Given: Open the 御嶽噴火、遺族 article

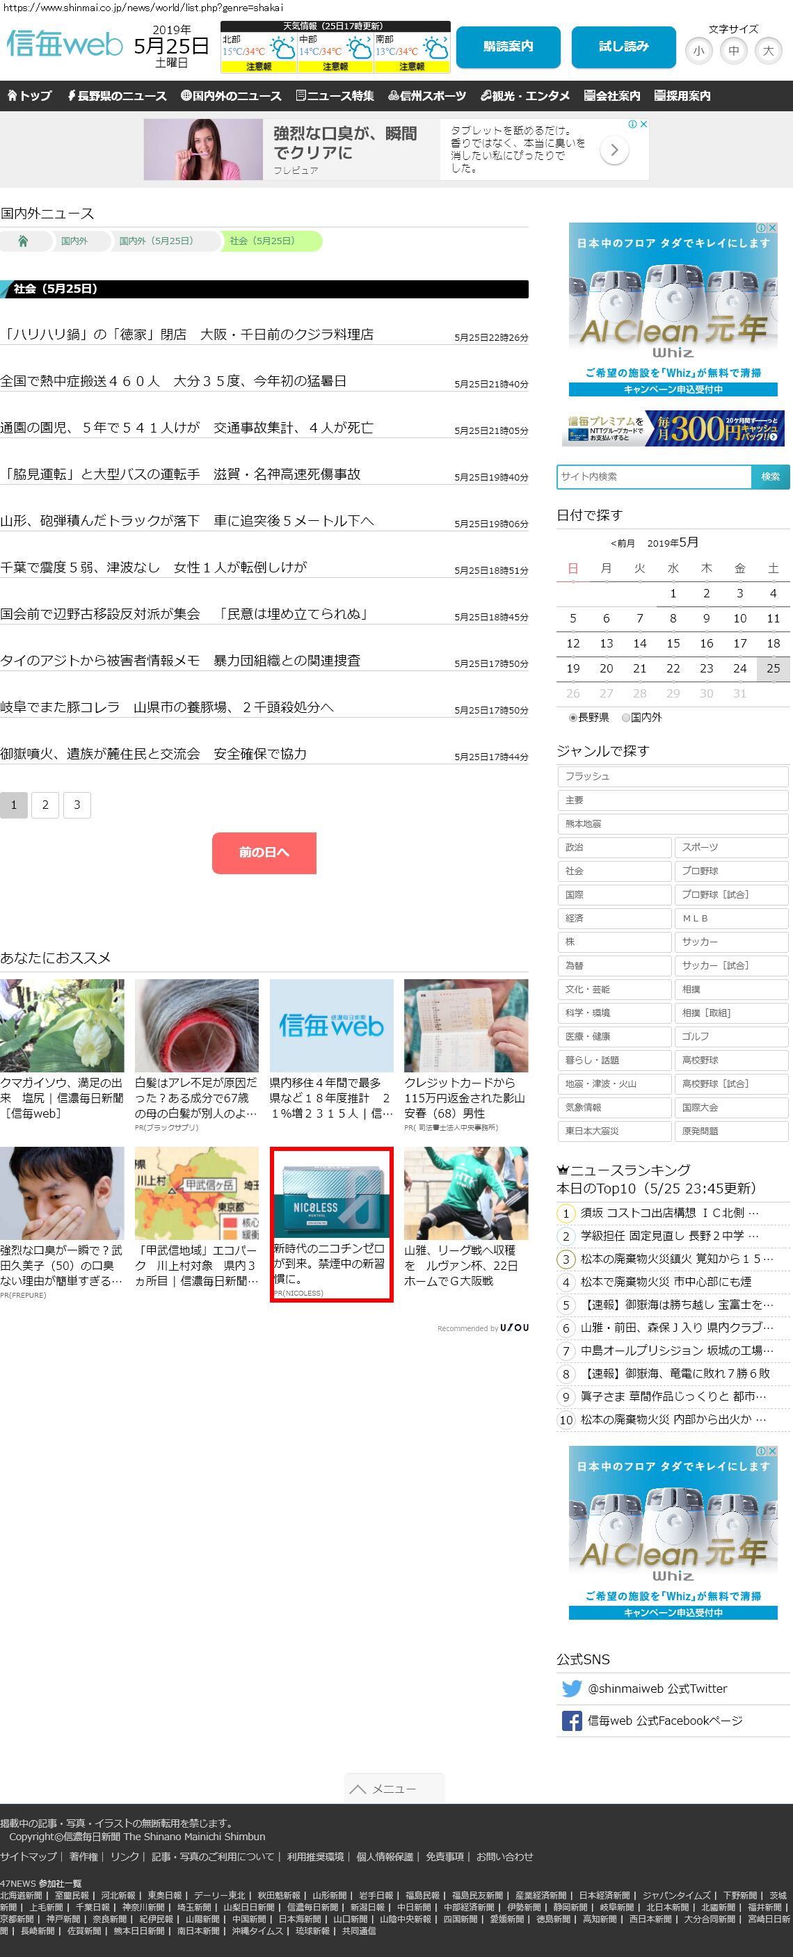Looking at the screenshot, I should click(154, 754).
